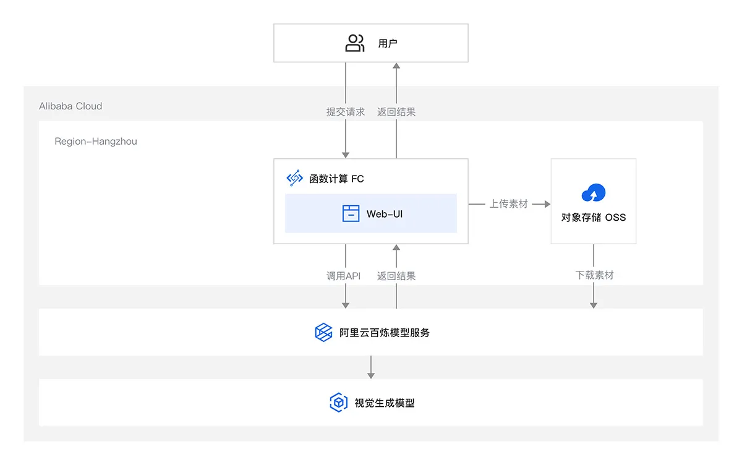Image resolution: width=742 pixels, height=465 pixels.
Task: Click the arrow between 百炼 and 视觉生成模型
Action: pos(370,368)
